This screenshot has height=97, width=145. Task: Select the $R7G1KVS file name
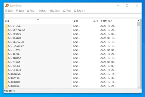point(14,50)
